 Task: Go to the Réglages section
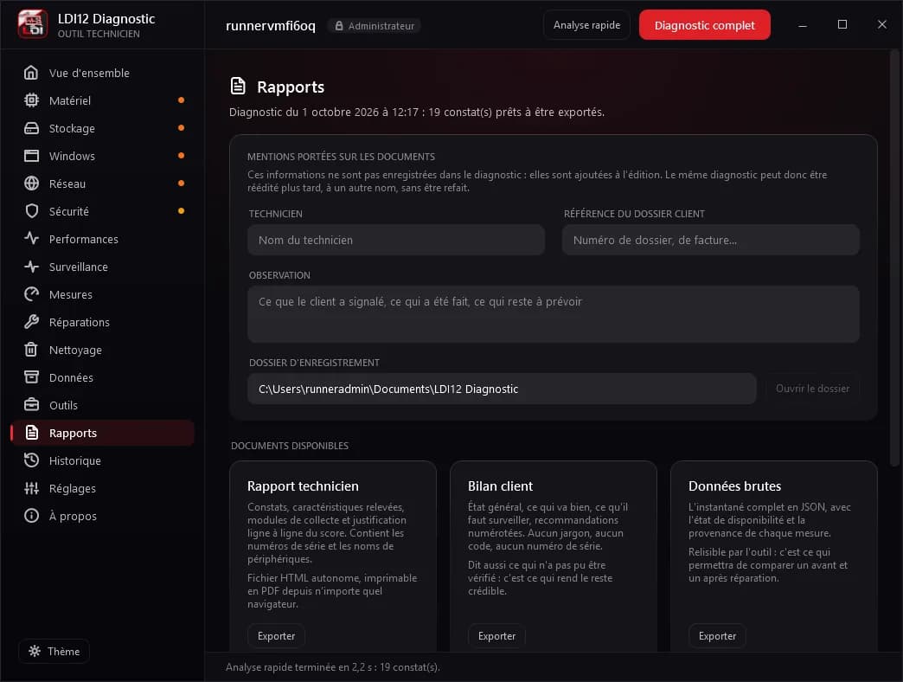pyautogui.click(x=102, y=488)
